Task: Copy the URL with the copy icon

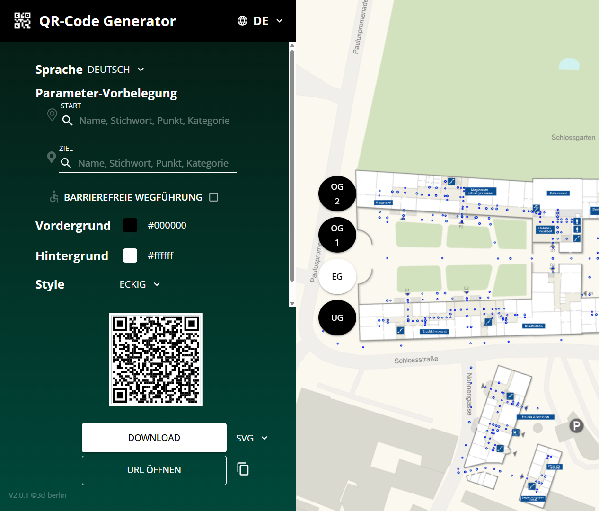Action: click(x=243, y=469)
